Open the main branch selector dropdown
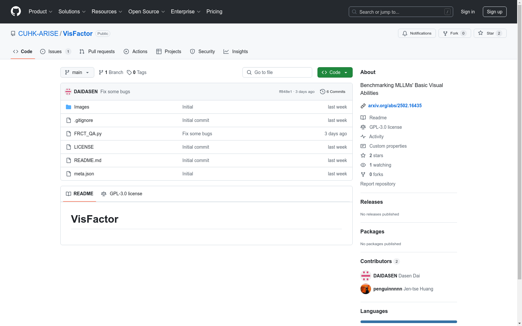 77,72
